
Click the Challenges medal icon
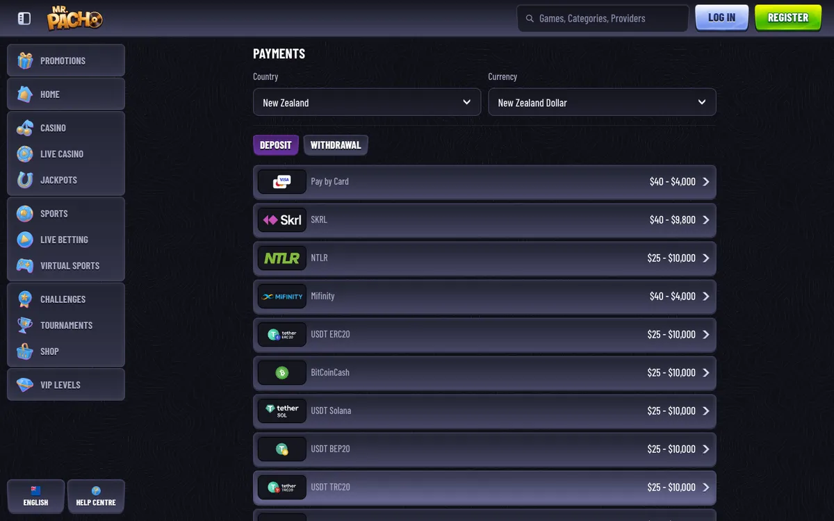pos(25,299)
